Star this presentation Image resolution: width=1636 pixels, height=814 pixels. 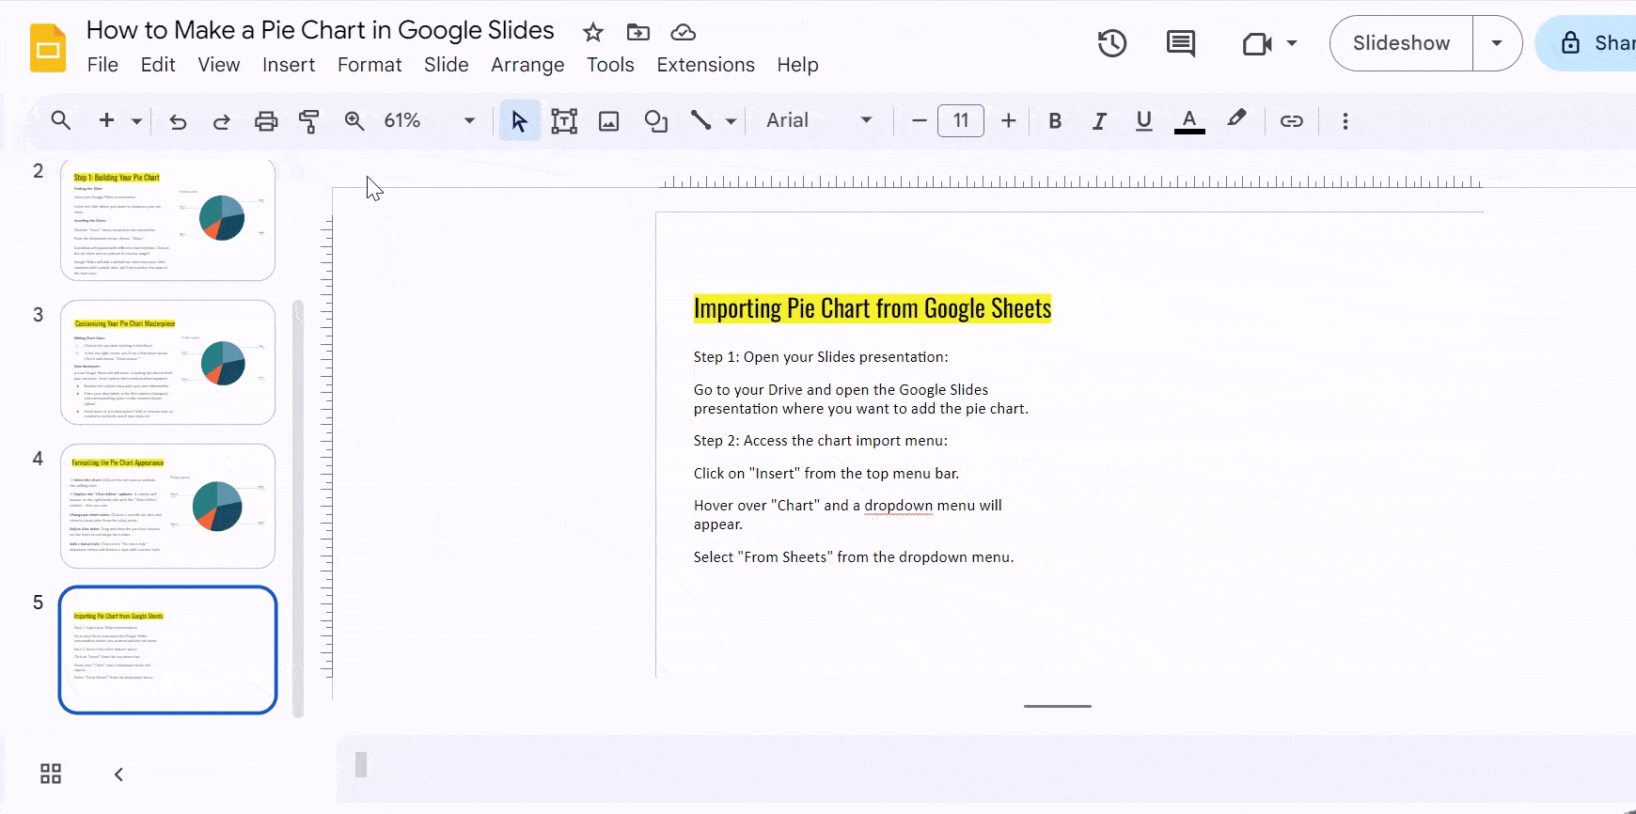pos(592,33)
